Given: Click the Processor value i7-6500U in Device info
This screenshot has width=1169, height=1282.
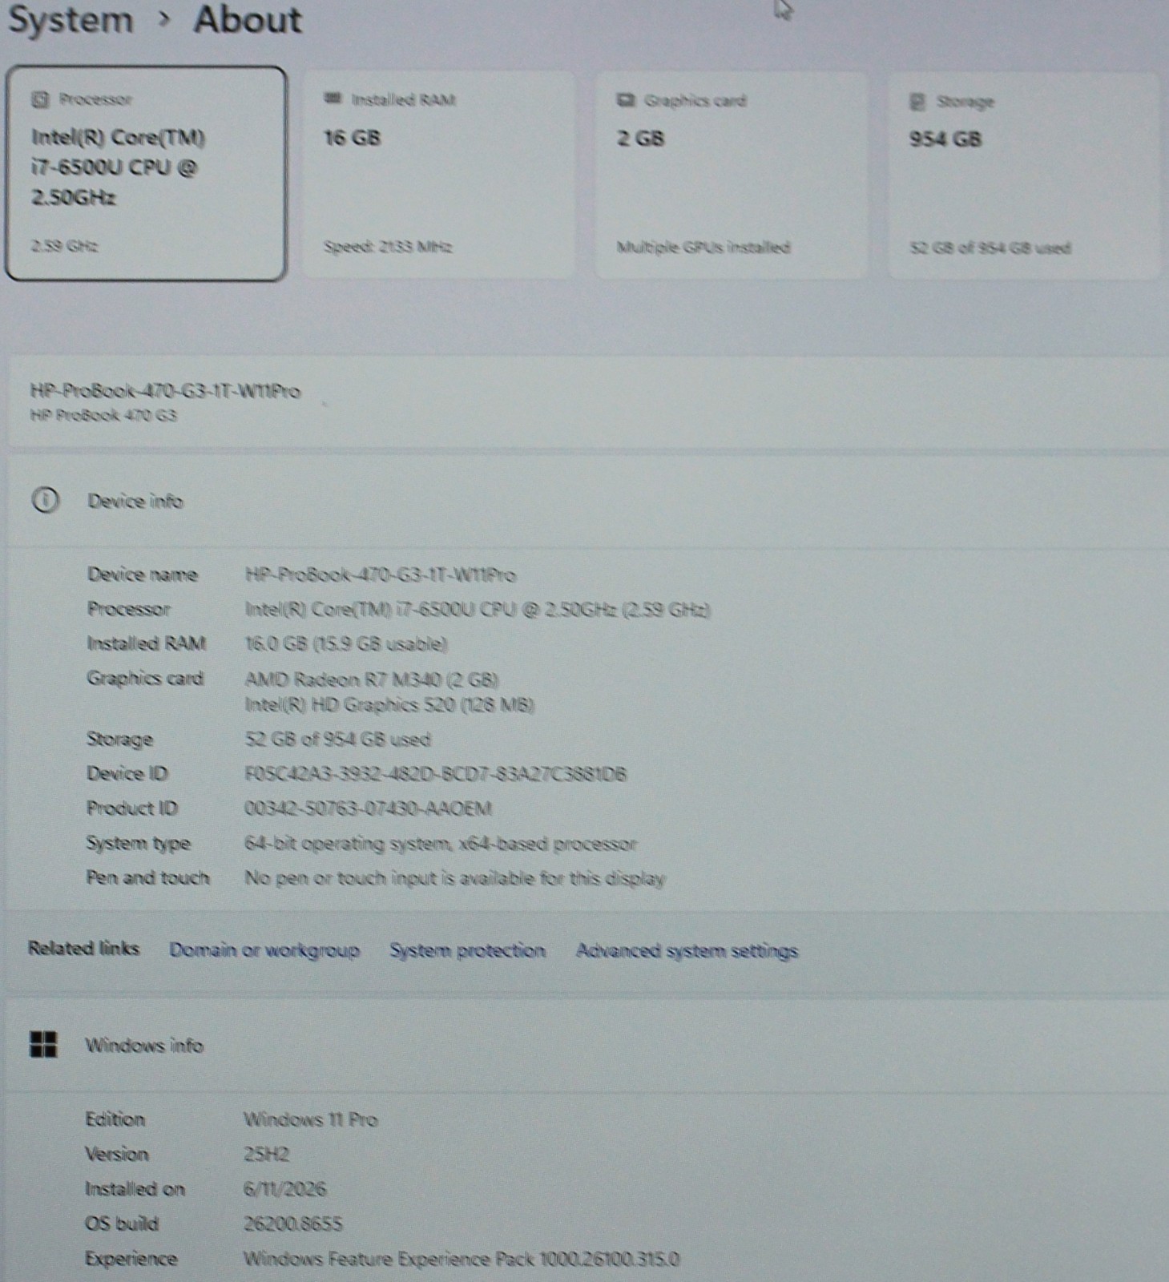Looking at the screenshot, I should click(478, 610).
